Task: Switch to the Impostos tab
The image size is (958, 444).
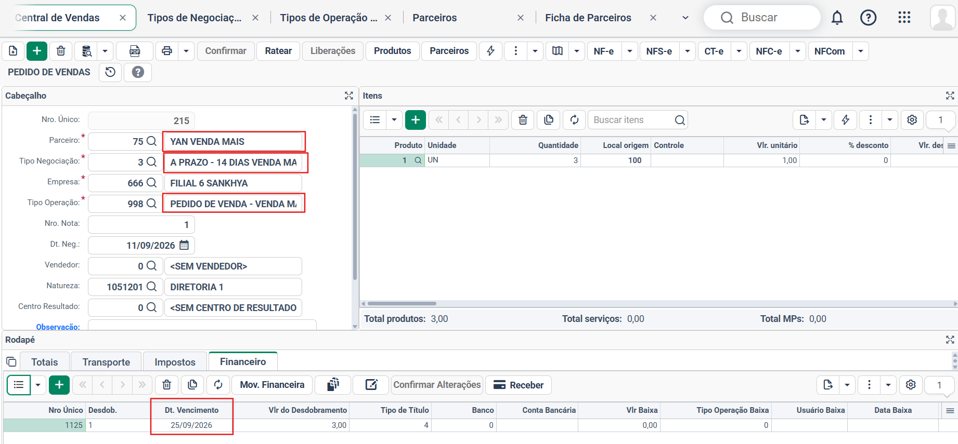Action: coord(175,362)
